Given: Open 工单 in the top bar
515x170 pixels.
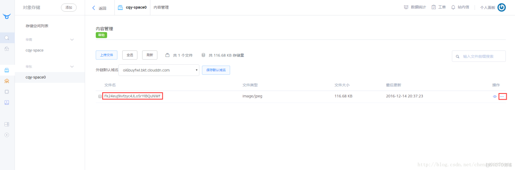Looking at the screenshot, I should click(442, 7).
